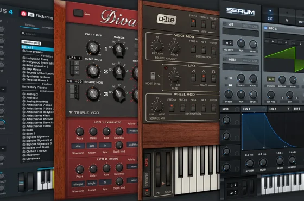
Task: Click Serum's previous warp mode arrow
Action: tap(282, 98)
